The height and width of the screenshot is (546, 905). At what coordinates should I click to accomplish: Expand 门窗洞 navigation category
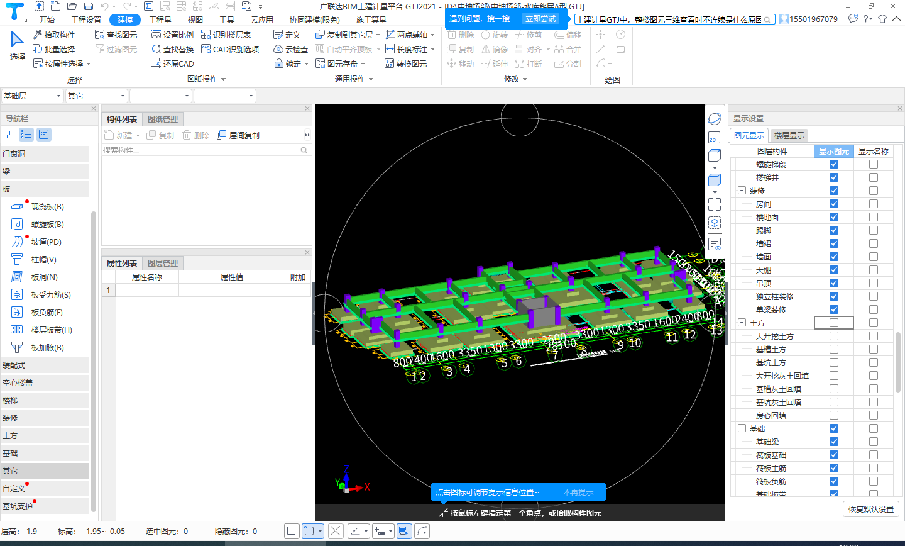click(45, 153)
